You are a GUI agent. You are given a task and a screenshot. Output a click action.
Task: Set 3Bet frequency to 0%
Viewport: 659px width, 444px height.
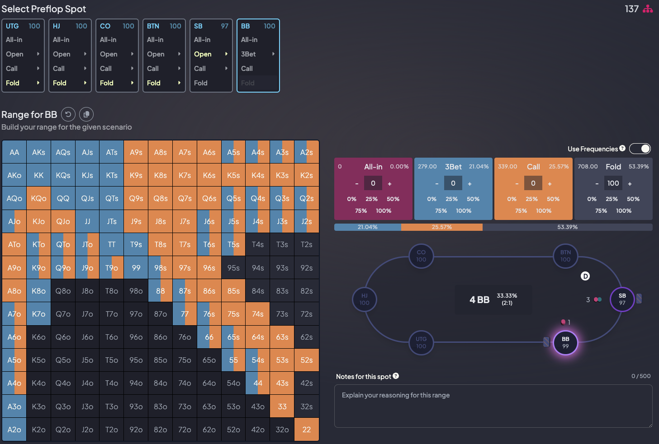[x=432, y=199]
